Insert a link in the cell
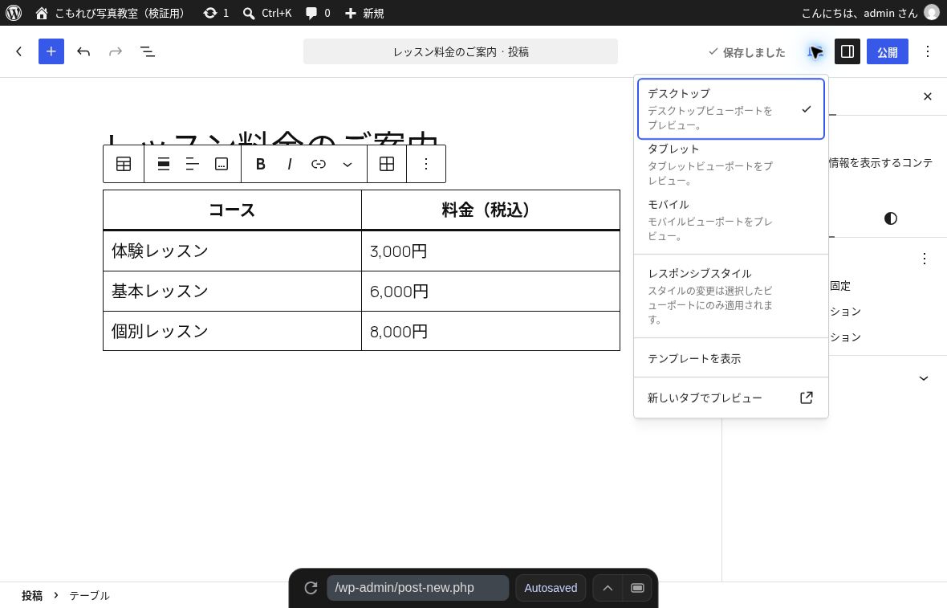 tap(319, 164)
